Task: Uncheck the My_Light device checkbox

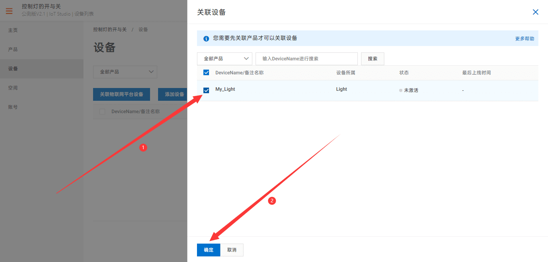Action: [206, 90]
